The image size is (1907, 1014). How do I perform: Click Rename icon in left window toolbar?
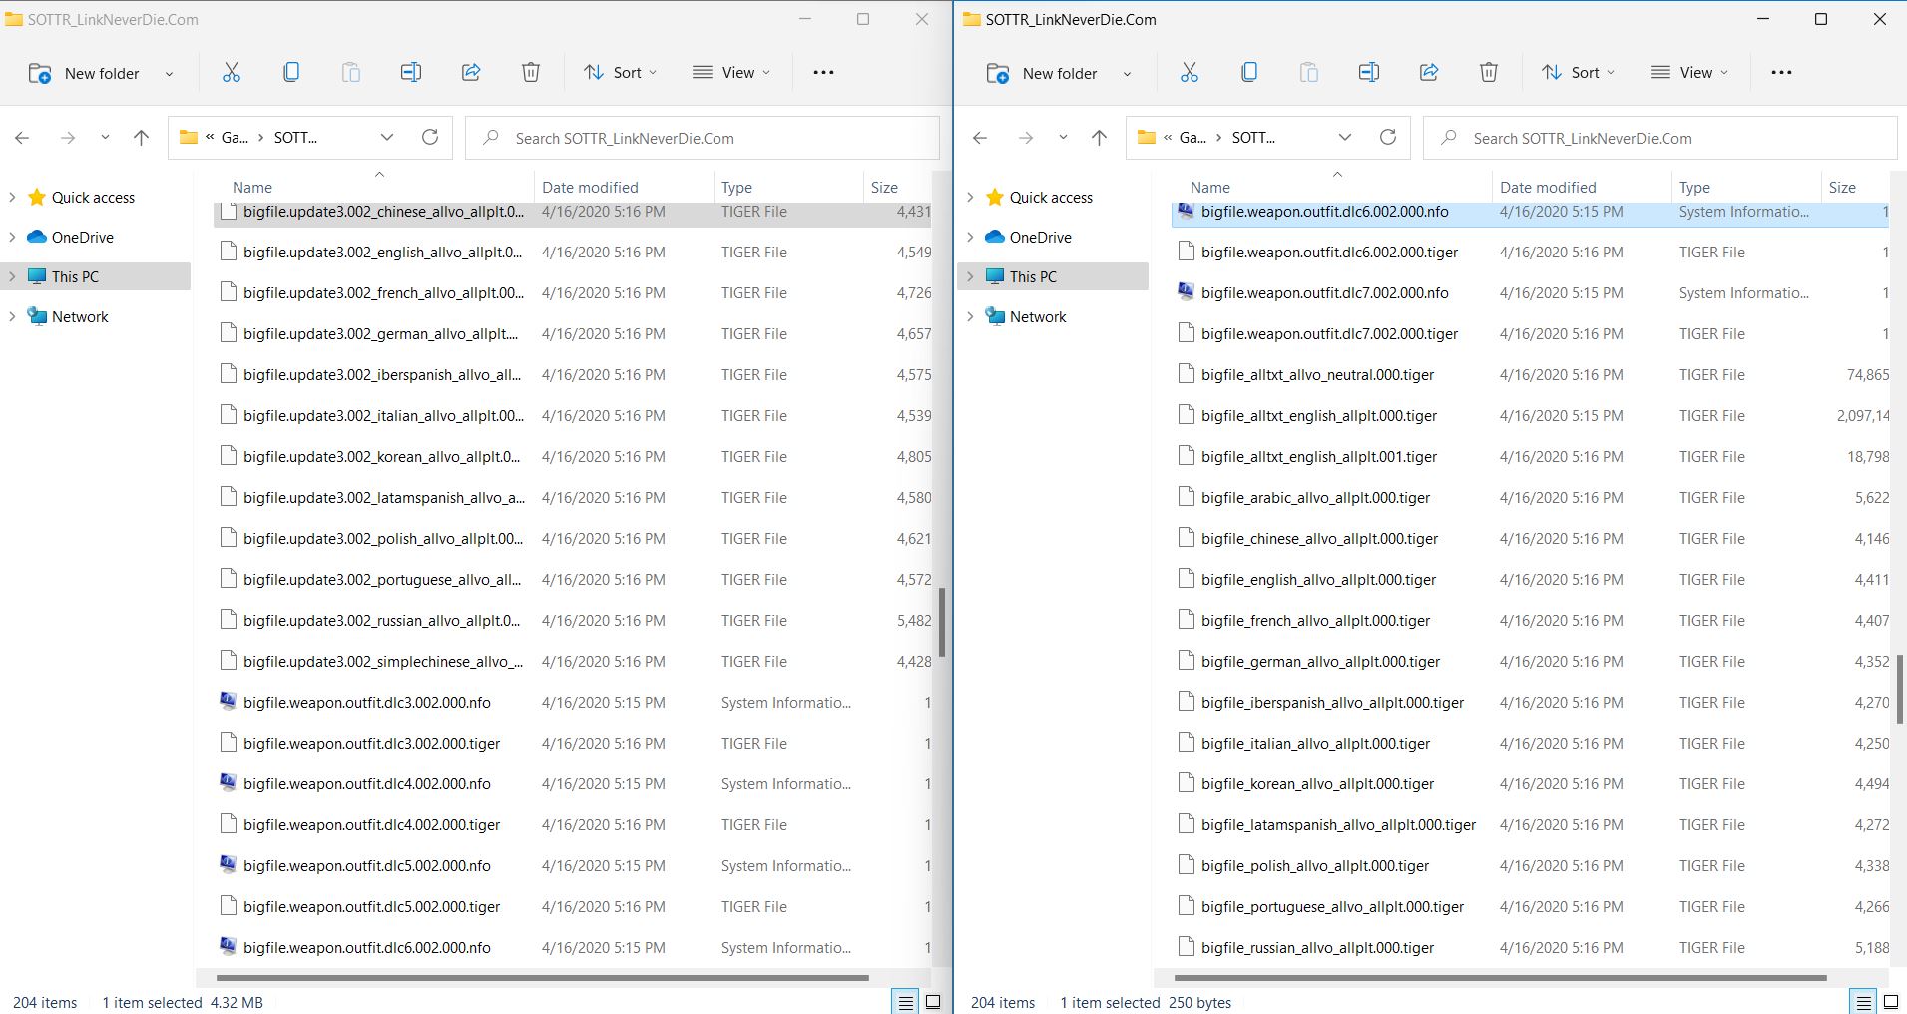410,72
